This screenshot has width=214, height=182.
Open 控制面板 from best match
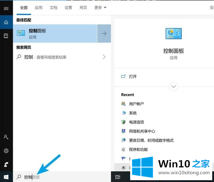pos(55,34)
